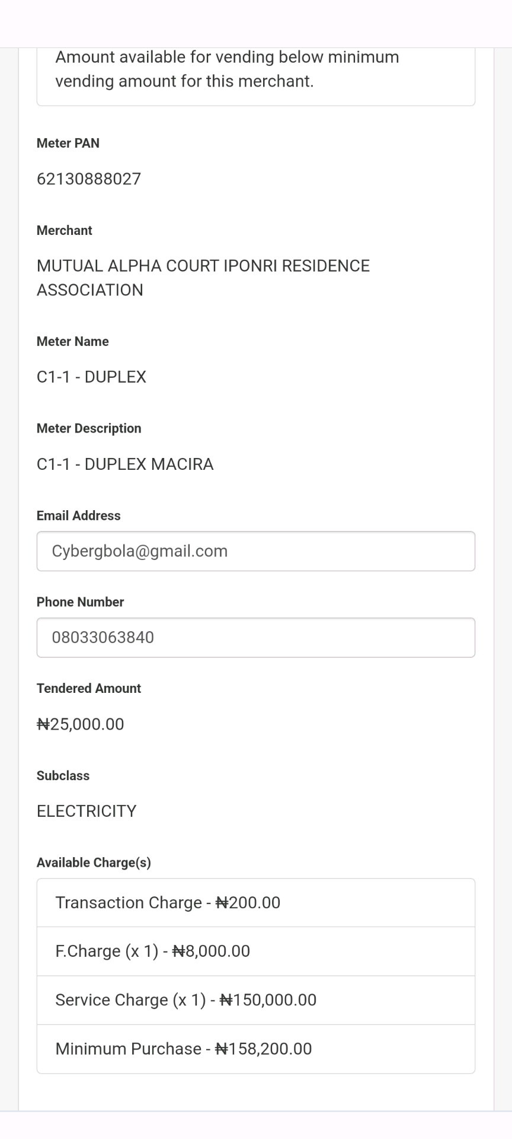
Task: Click the Subclass label
Action: (63, 776)
